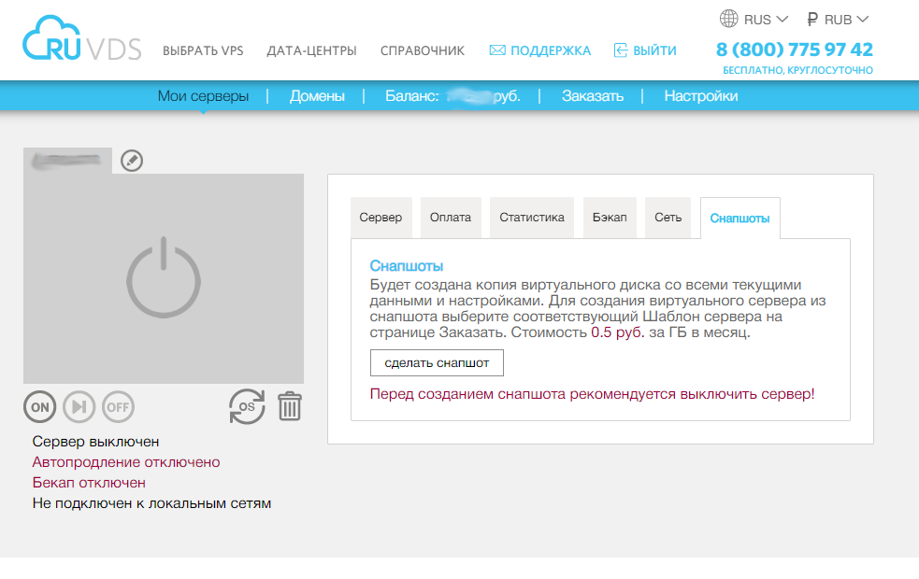Open ВЫБРАТЬ VPS menu item
This screenshot has width=919, height=579.
tap(203, 51)
